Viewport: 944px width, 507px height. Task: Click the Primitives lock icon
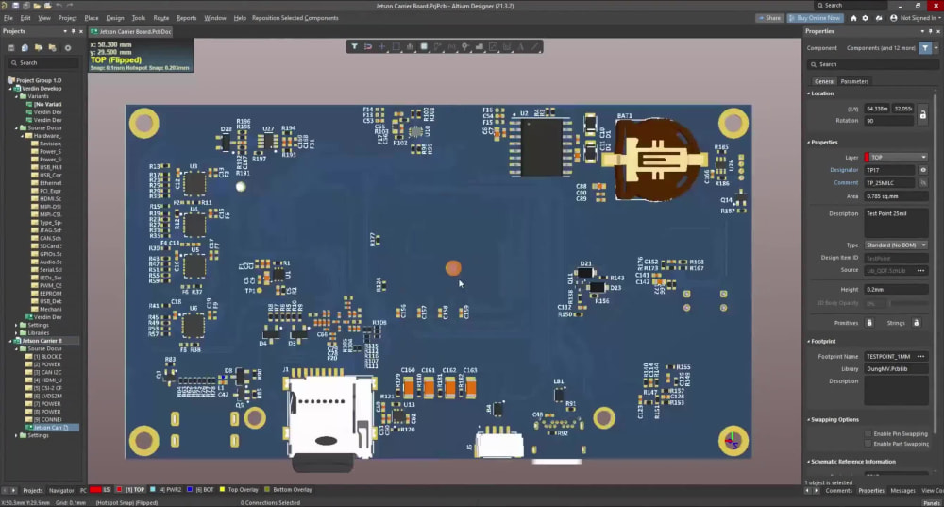(x=868, y=323)
